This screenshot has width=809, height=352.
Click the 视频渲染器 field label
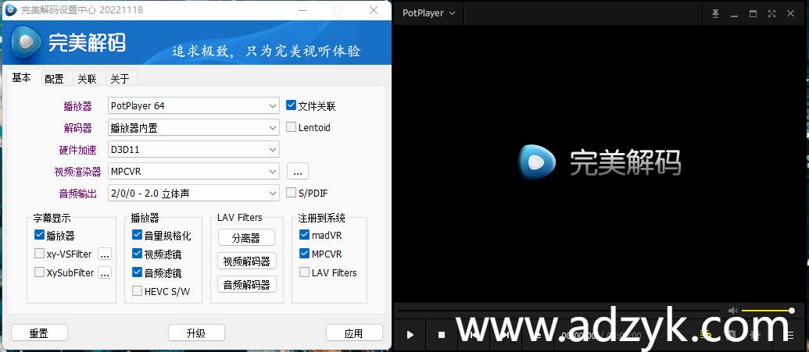[78, 172]
